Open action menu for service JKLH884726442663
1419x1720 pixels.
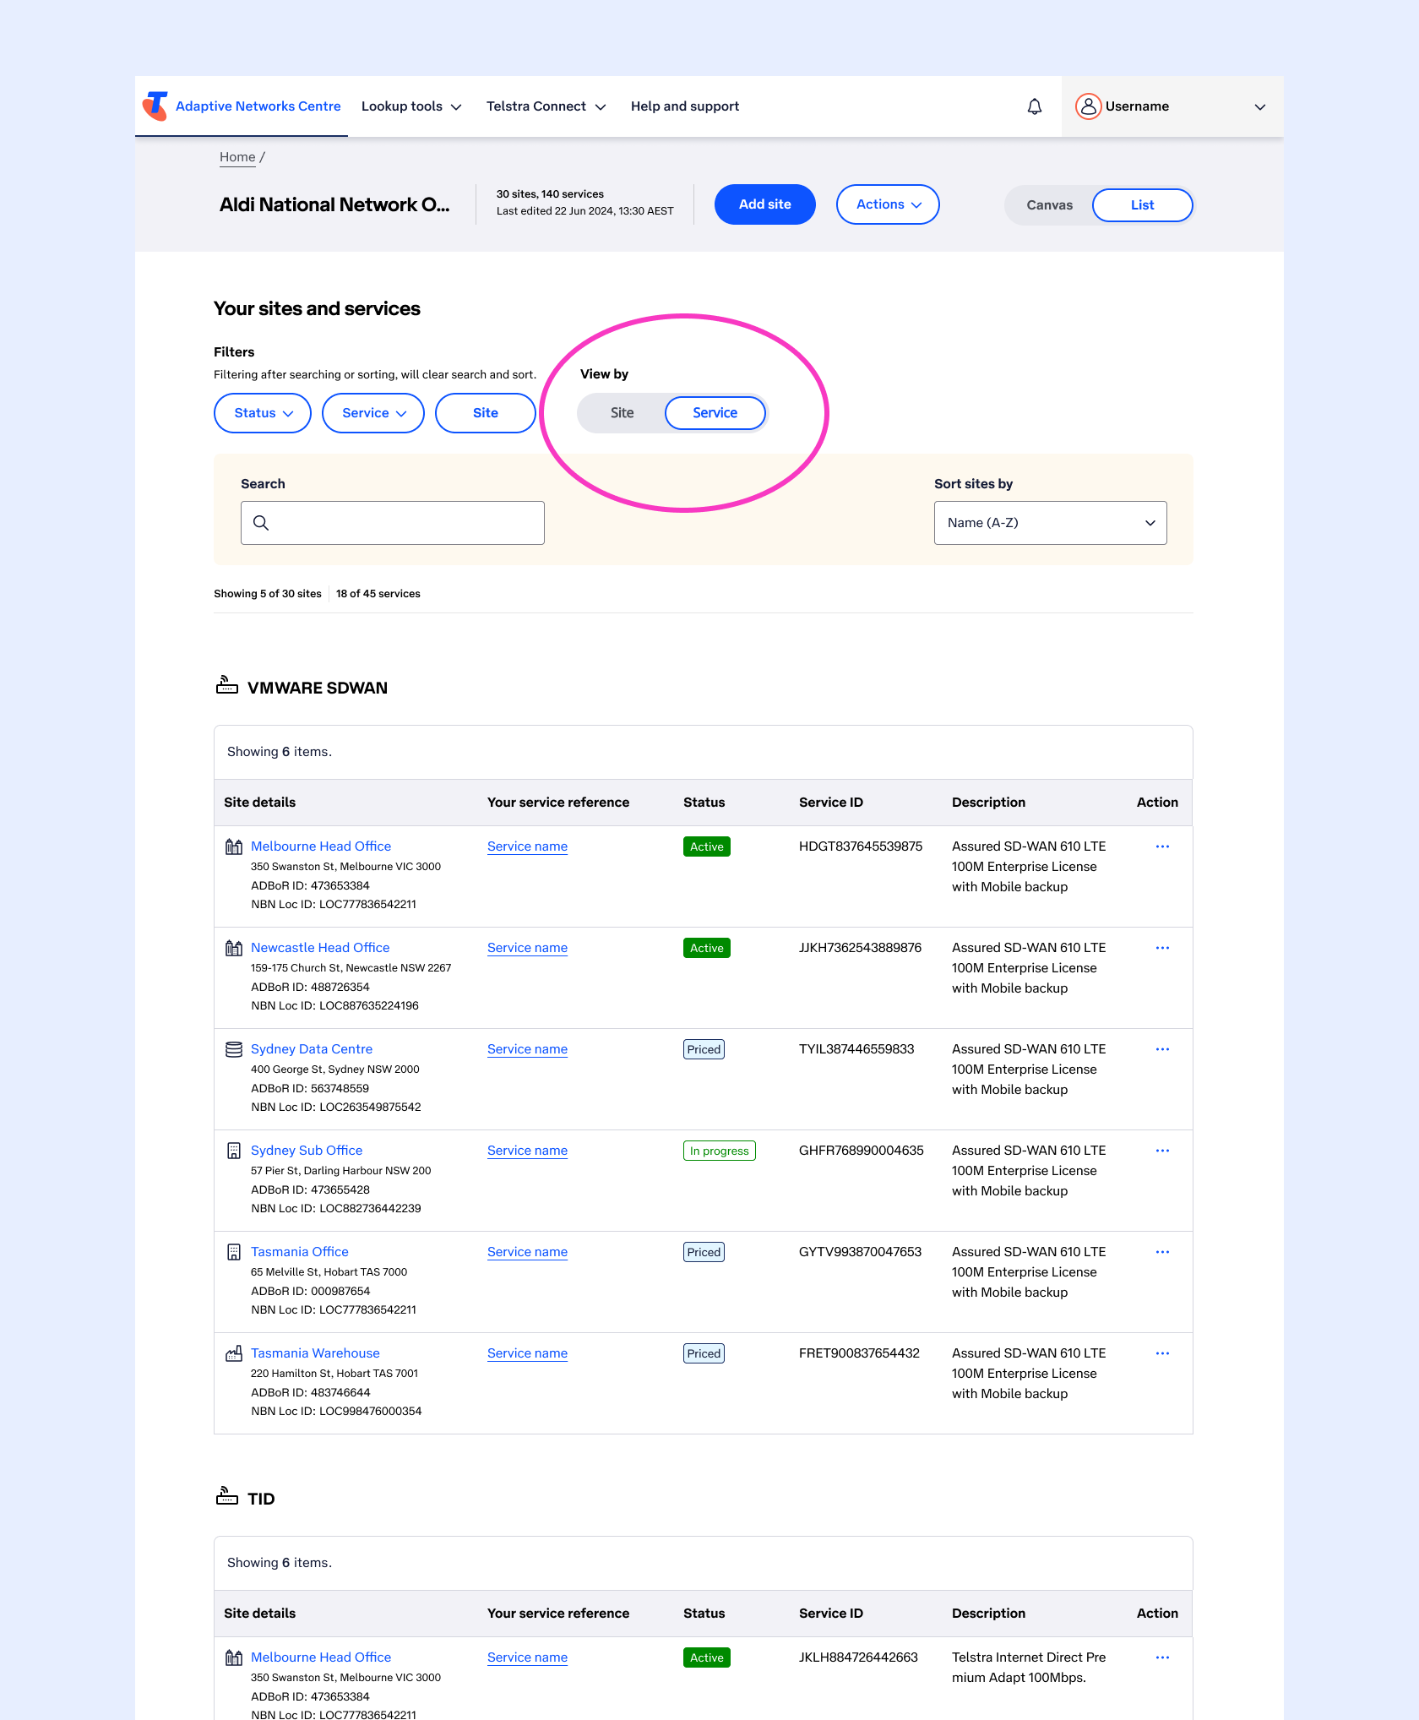pos(1162,1657)
